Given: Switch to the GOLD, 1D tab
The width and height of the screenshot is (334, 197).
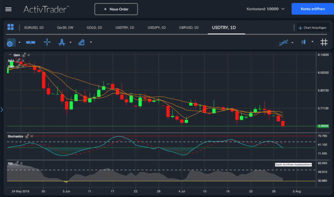Looking at the screenshot, I should pos(94,28).
